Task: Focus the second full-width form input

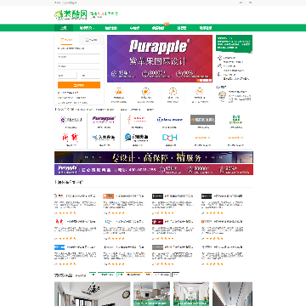Action: pos(79,66)
